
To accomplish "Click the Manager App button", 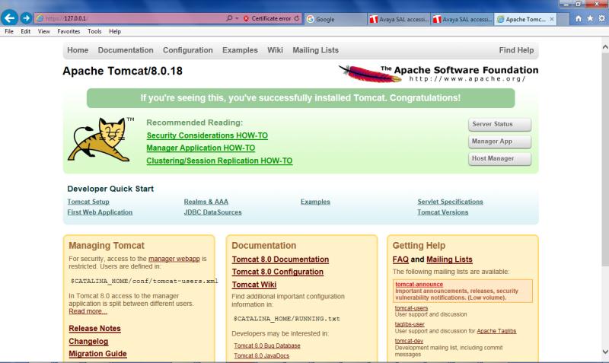I will click(x=499, y=142).
